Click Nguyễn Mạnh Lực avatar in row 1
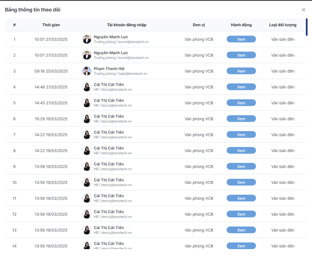 tap(87, 39)
